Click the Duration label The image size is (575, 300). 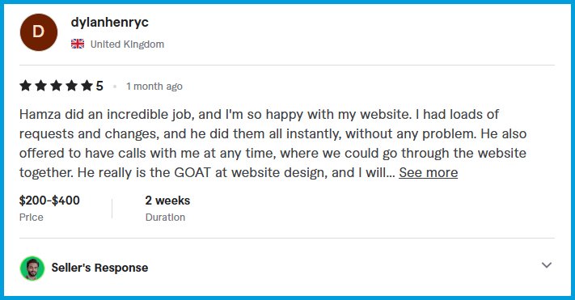coord(165,217)
